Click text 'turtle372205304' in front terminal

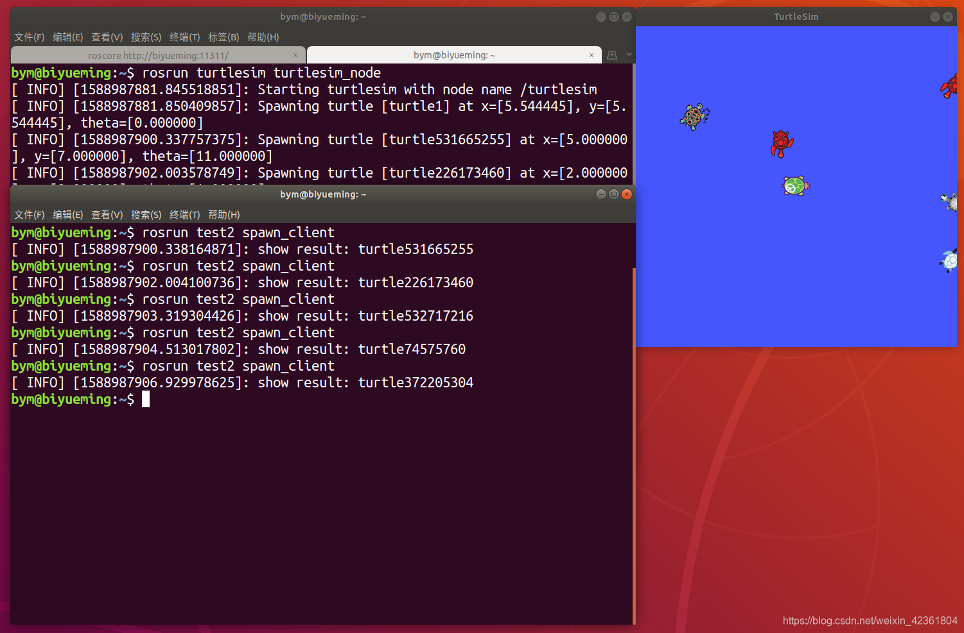pyautogui.click(x=416, y=383)
